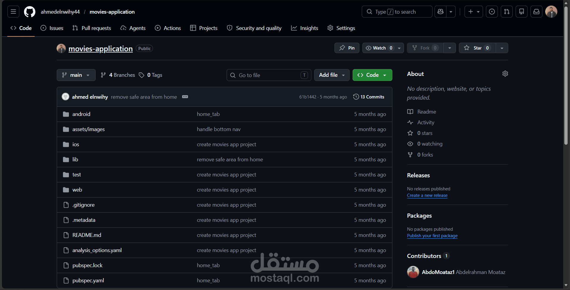Expand the Star lists dropdown arrow
Viewport: 570px width, 290px height.
click(502, 48)
